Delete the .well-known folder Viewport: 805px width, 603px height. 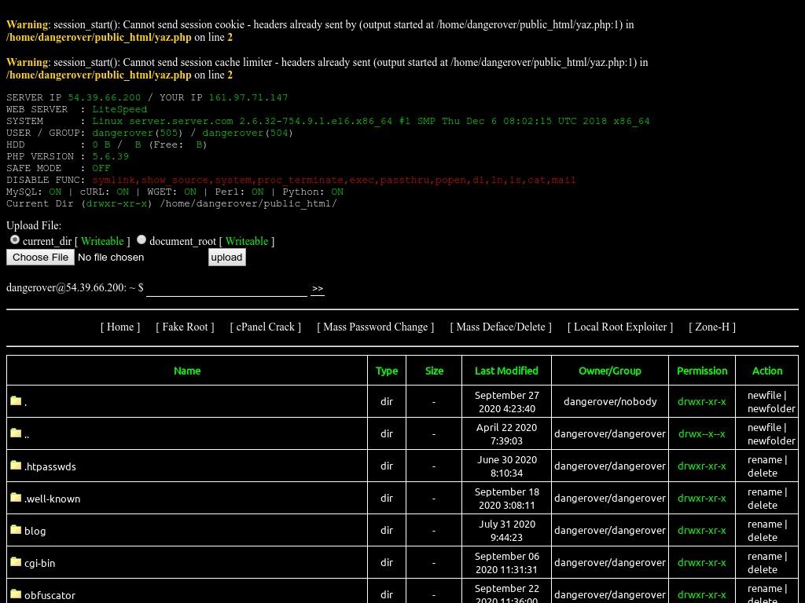[x=763, y=505]
